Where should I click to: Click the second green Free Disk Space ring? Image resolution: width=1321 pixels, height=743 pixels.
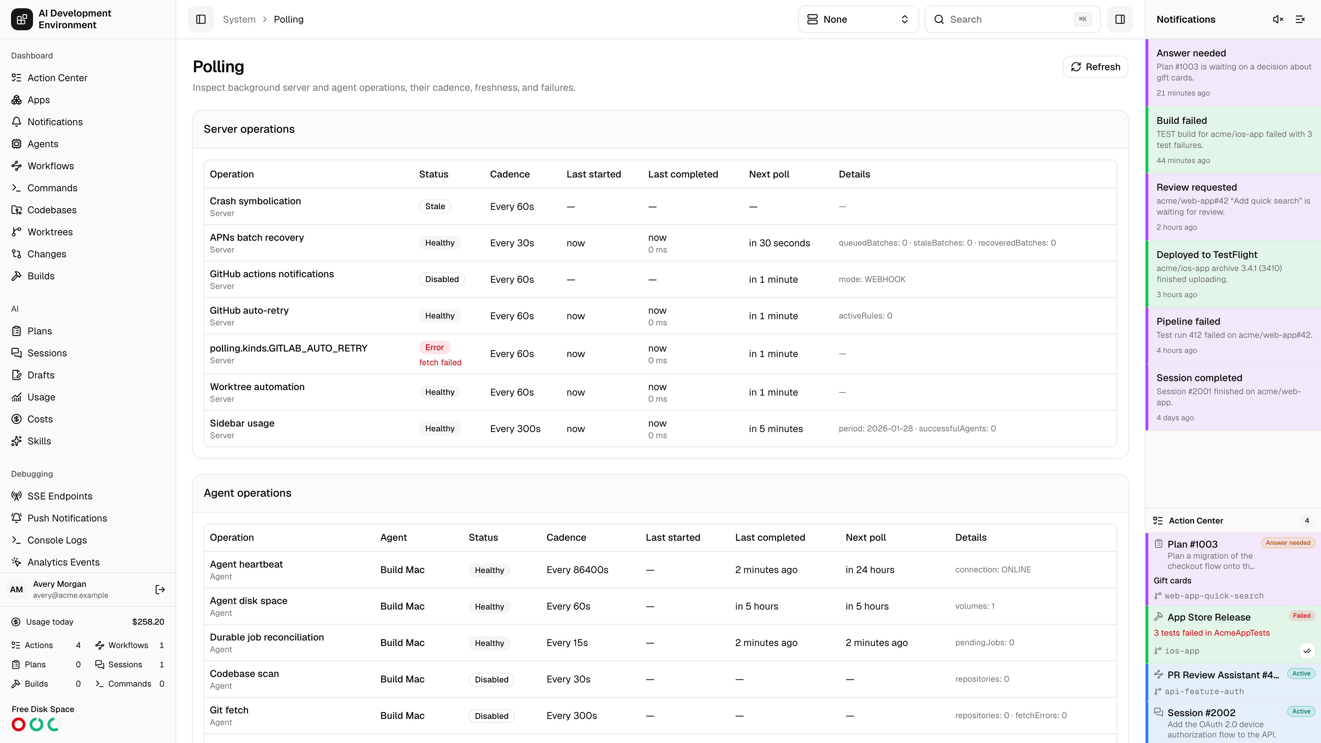pos(54,724)
